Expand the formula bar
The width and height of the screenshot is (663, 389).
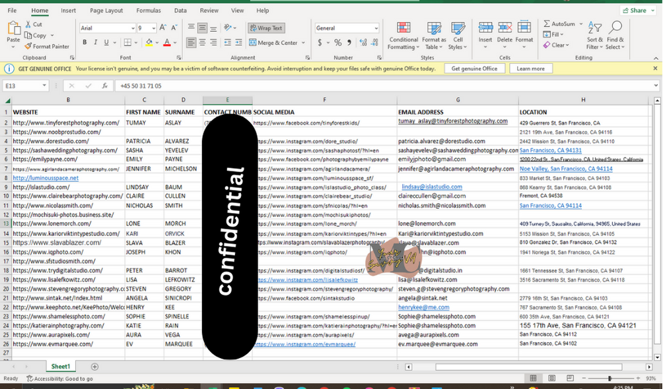tap(656, 86)
